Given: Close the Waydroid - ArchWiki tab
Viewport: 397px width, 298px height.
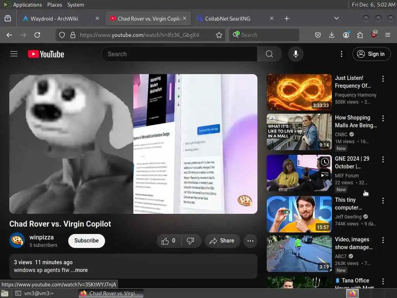Looking at the screenshot, I should click(x=97, y=18).
